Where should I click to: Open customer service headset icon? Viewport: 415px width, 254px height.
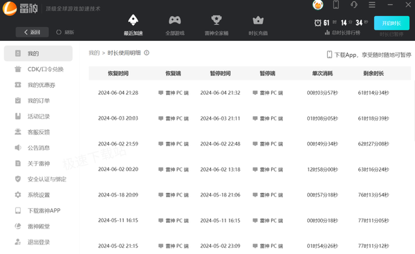(354, 5)
